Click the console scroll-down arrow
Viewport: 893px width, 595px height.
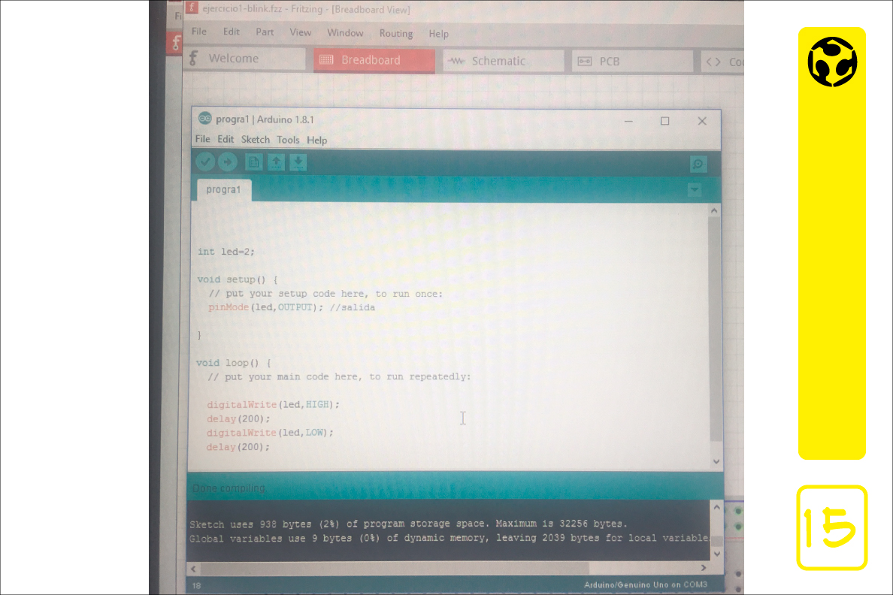coord(717,554)
